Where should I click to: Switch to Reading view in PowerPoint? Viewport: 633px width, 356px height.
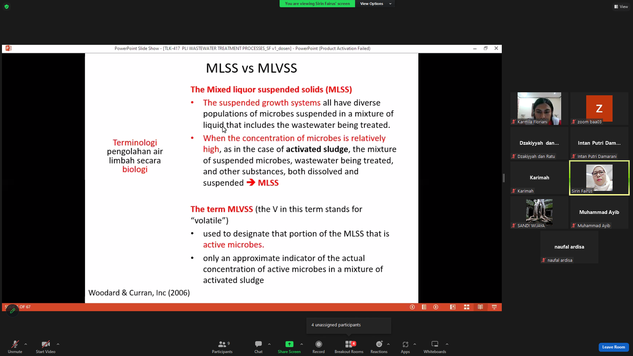(x=480, y=307)
